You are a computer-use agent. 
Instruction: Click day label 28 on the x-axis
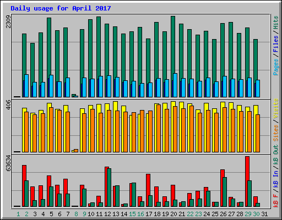click(240, 214)
